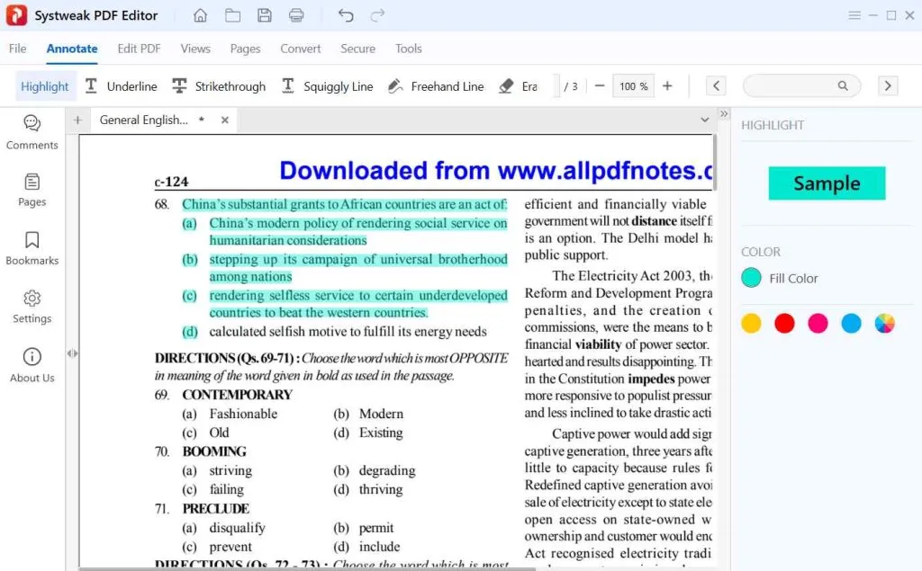922x571 pixels.
Task: Go to next search result arrow
Action: pyautogui.click(x=888, y=85)
